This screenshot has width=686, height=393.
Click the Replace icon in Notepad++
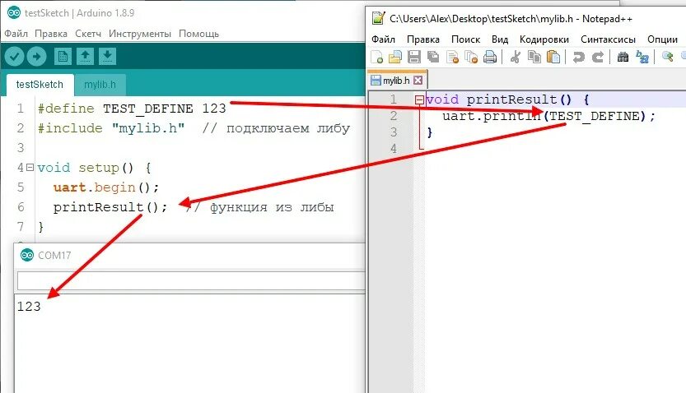642,57
